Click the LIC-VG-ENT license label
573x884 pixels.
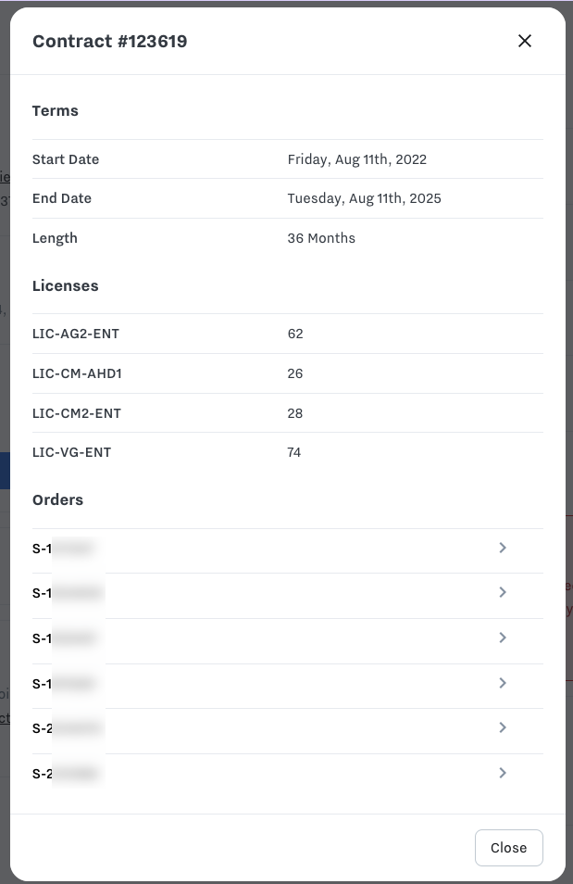click(x=71, y=452)
